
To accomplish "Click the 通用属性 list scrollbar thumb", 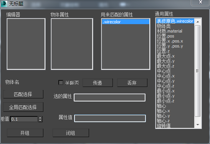I will pos(198,71).
